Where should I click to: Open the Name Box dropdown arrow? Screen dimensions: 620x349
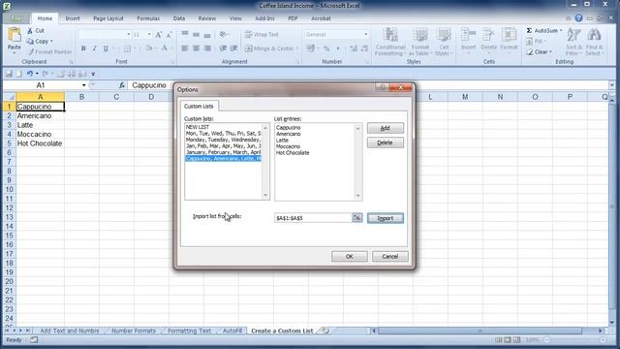click(x=84, y=85)
